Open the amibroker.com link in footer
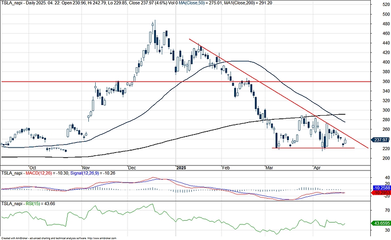This screenshot has height=240, width=391. [x=102, y=238]
